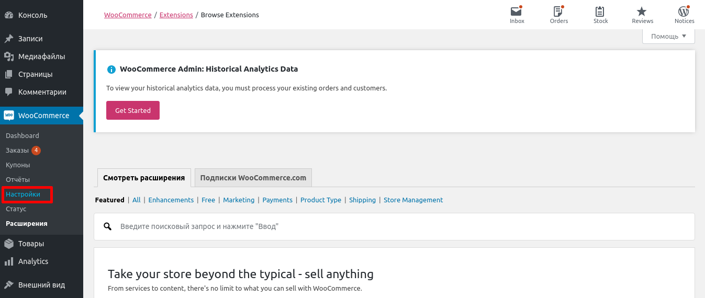The height and width of the screenshot is (298, 705).
Task: Filter extensions by Shipping category
Action: pyautogui.click(x=362, y=200)
